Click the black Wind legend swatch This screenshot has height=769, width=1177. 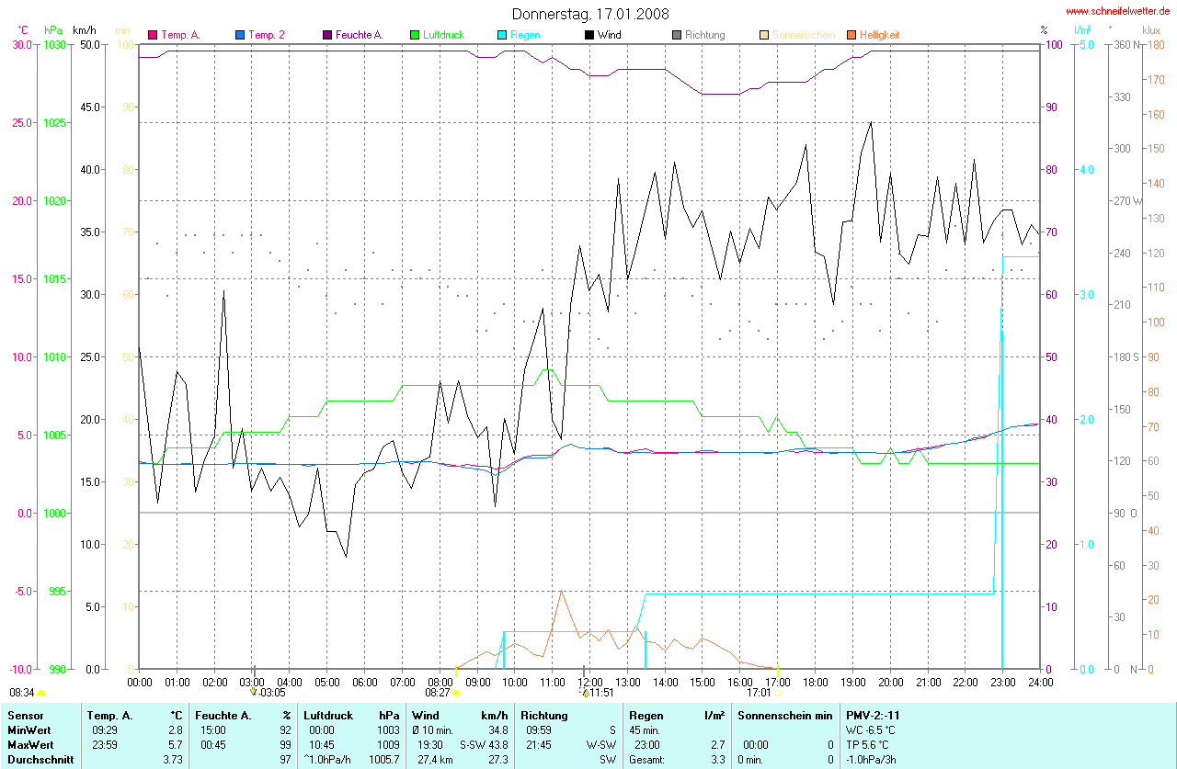588,35
